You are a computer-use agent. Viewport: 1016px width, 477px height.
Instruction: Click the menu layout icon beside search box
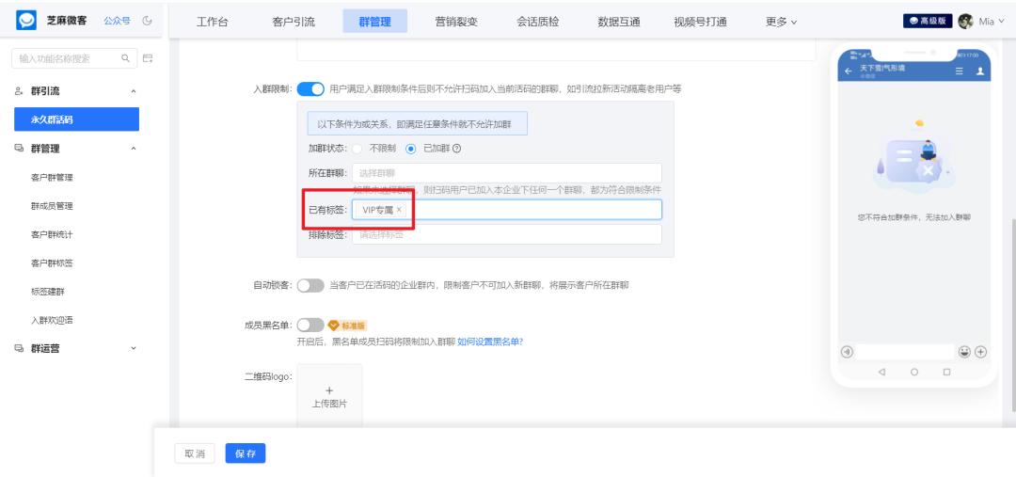148,58
